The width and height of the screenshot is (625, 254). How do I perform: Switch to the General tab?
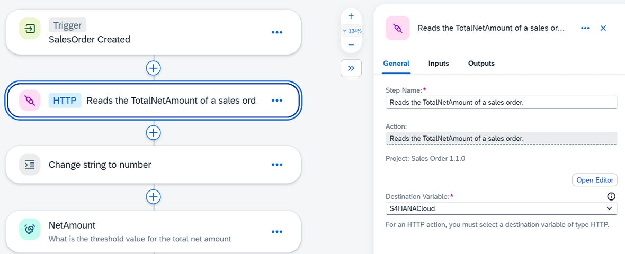click(x=396, y=63)
